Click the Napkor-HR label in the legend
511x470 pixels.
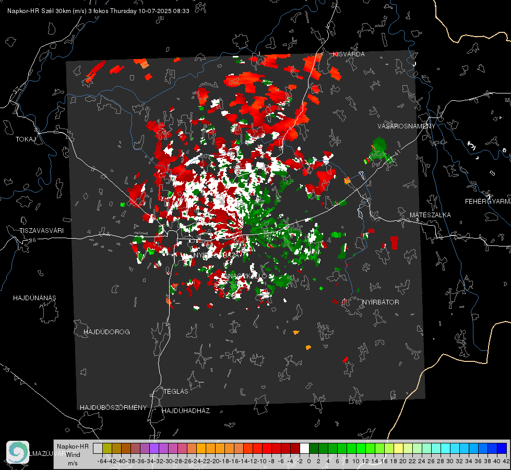[x=73, y=446]
